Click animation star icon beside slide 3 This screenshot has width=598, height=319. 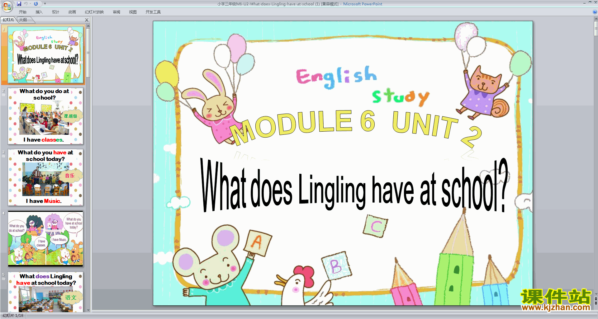3,156
